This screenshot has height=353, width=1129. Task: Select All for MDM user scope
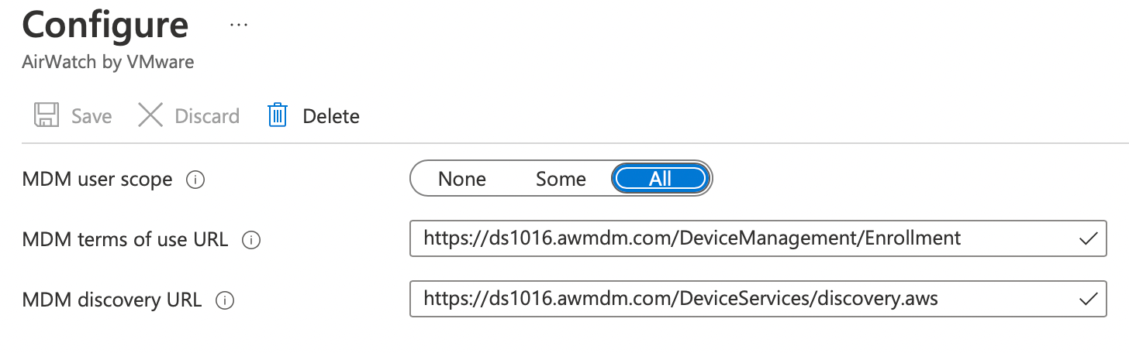tap(660, 180)
